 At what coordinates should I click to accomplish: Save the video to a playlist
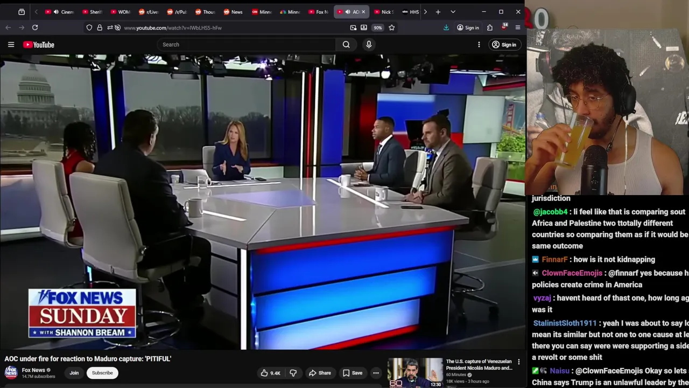click(353, 373)
